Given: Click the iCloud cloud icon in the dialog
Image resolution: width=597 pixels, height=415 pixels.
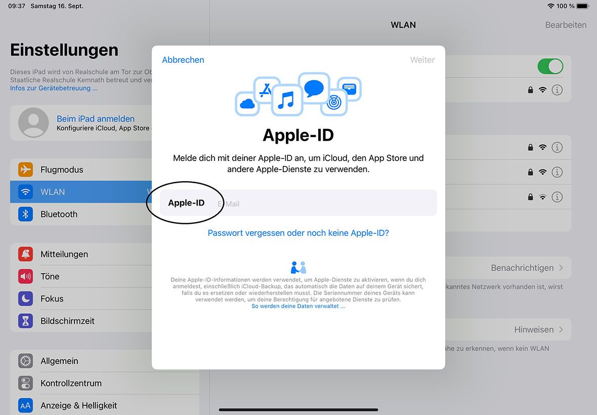Looking at the screenshot, I should click(x=247, y=104).
